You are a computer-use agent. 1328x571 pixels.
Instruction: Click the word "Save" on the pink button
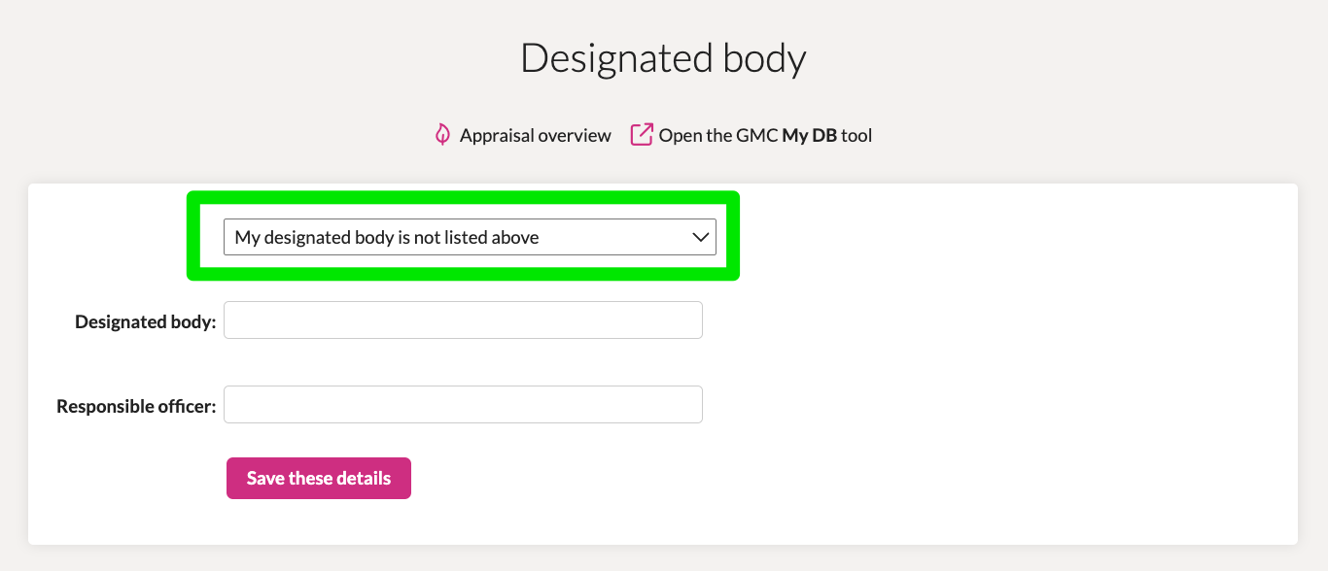pos(265,479)
